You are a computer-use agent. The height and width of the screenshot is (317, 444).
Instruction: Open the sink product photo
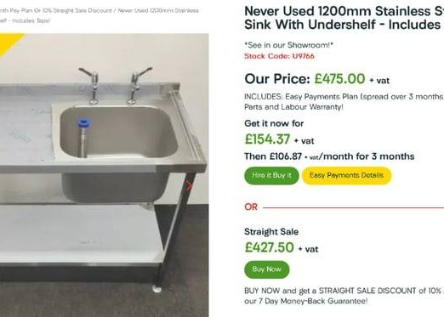[105, 175]
